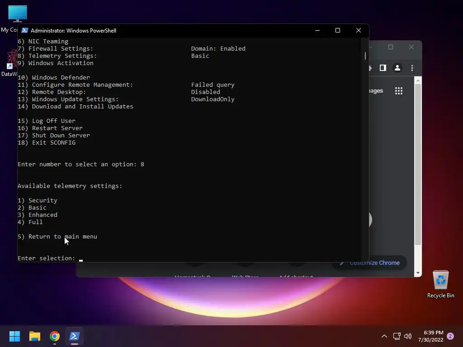The height and width of the screenshot is (347, 463).
Task: Click the PowerShell taskbar icon
Action: pos(75,336)
